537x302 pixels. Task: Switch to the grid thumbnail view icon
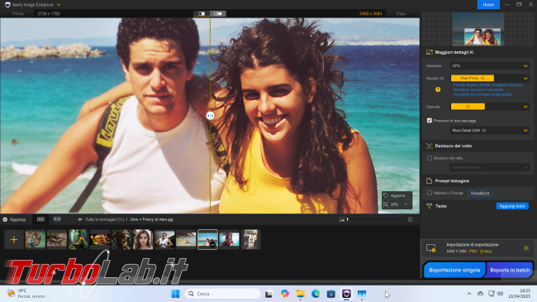tap(40, 219)
